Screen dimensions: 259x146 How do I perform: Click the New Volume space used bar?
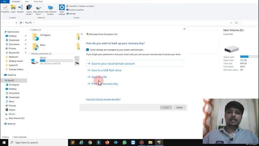[249, 57]
